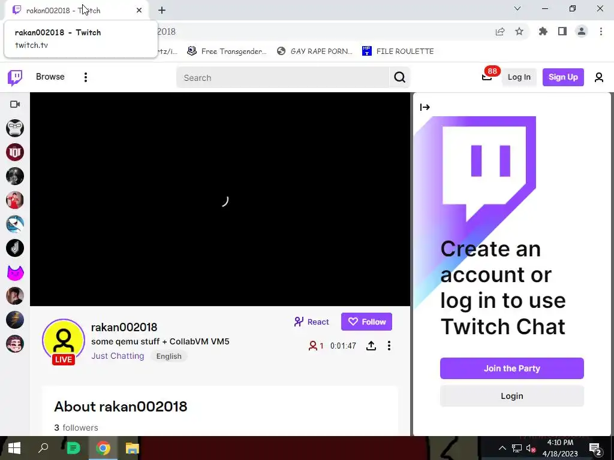Image resolution: width=614 pixels, height=460 pixels.
Task: Click the share this page icon
Action: tap(500, 32)
